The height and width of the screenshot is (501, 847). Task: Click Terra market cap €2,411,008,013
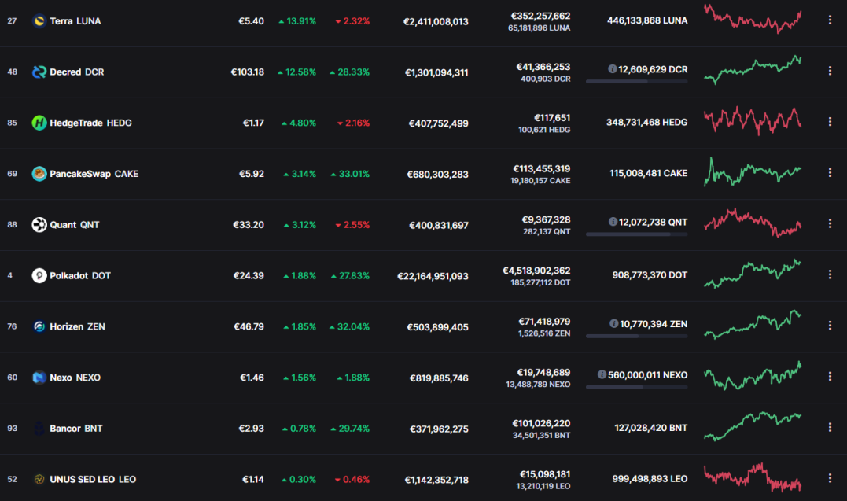[x=436, y=21]
